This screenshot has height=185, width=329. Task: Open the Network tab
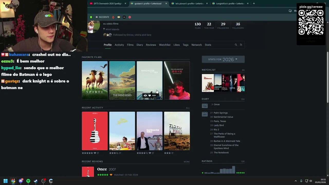point(197,45)
